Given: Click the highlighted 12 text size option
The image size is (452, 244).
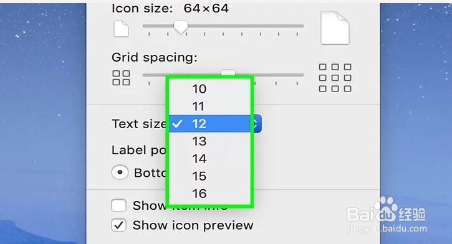Looking at the screenshot, I should 209,124.
